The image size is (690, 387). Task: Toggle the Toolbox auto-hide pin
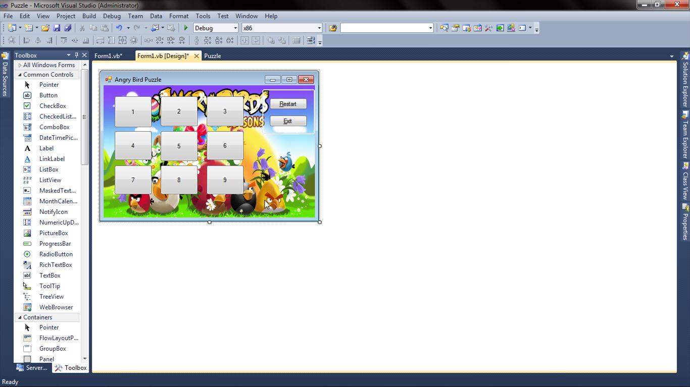(77, 55)
